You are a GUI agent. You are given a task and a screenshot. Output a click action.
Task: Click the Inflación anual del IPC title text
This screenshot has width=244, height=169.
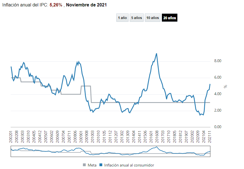click(25, 5)
